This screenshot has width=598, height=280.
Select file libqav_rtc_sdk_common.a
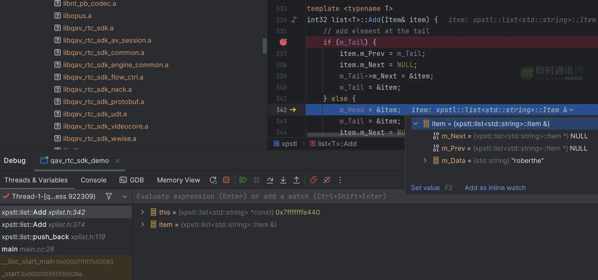coord(104,53)
